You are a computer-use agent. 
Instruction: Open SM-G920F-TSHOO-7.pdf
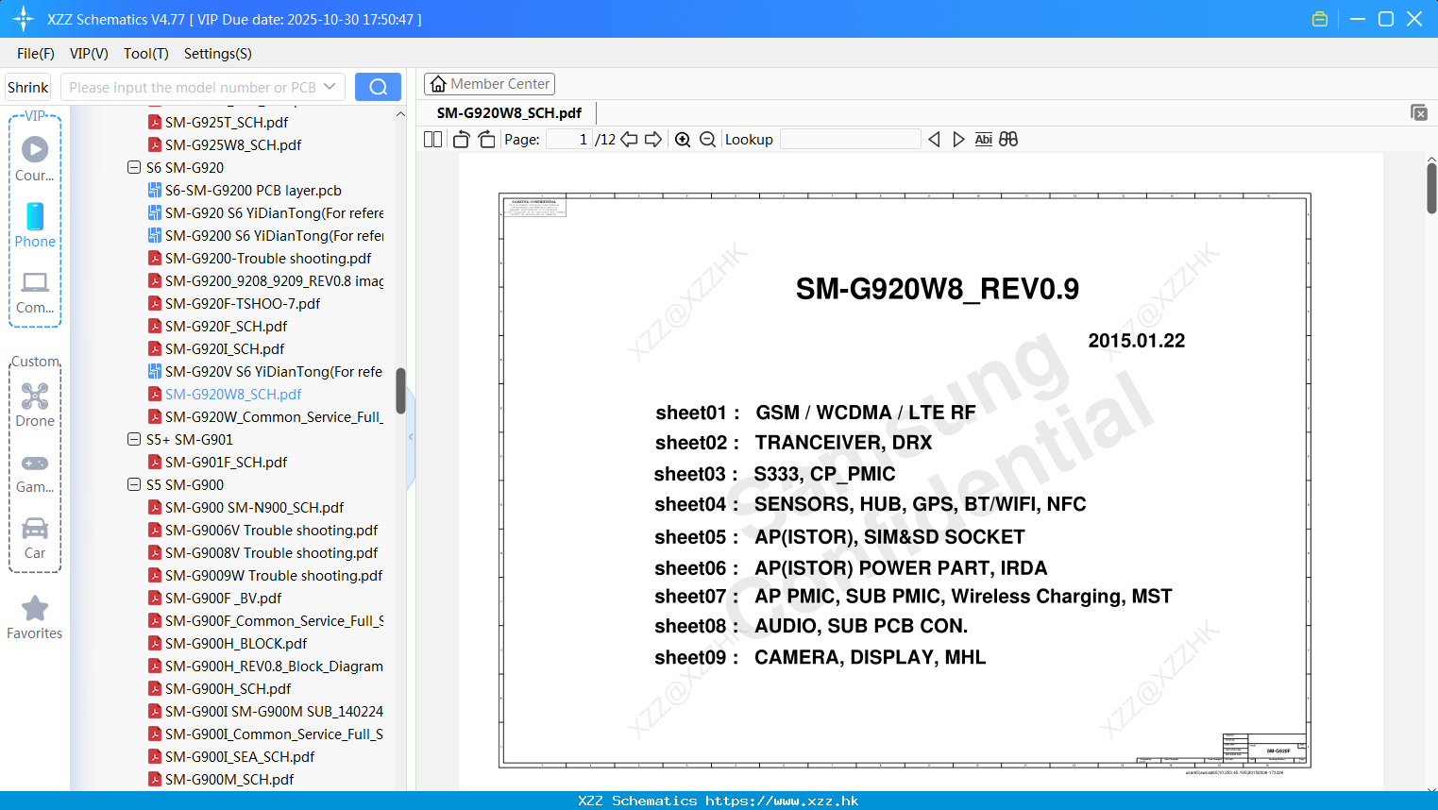[x=243, y=303]
